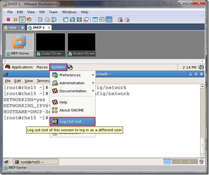Open the VMware File menu
Image resolution: width=209 pixels, height=175 pixels.
10,12
